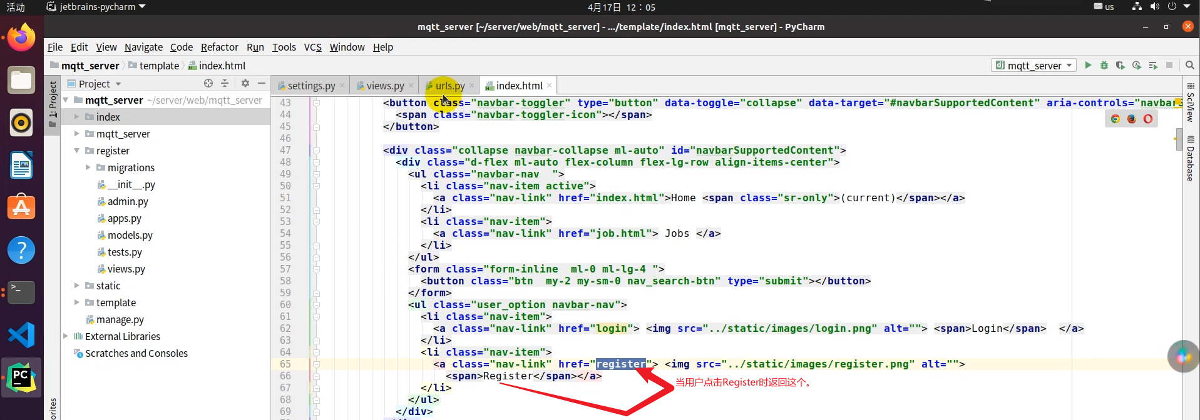Launch Rhythmbox from the dock

point(21,123)
